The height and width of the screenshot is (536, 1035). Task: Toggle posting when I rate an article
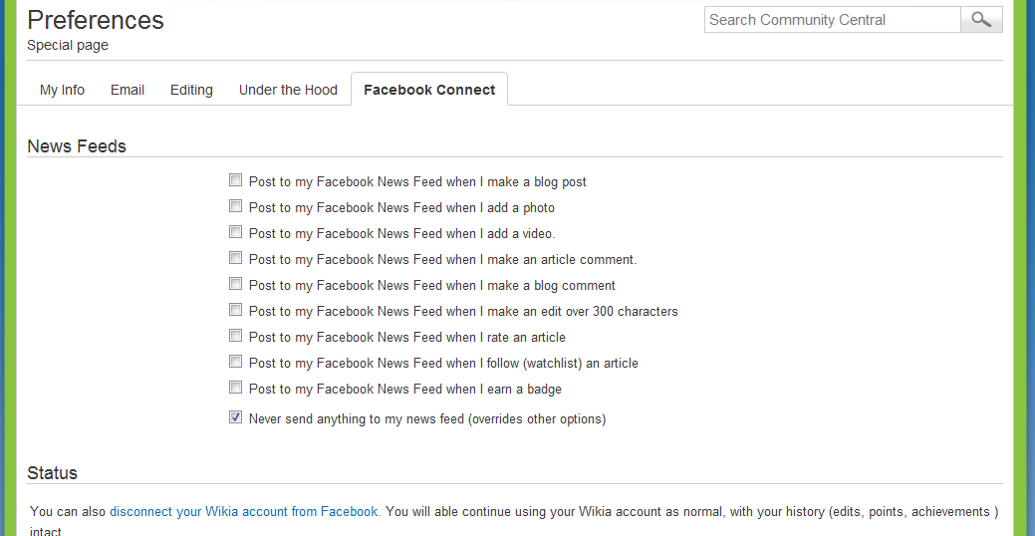click(236, 337)
